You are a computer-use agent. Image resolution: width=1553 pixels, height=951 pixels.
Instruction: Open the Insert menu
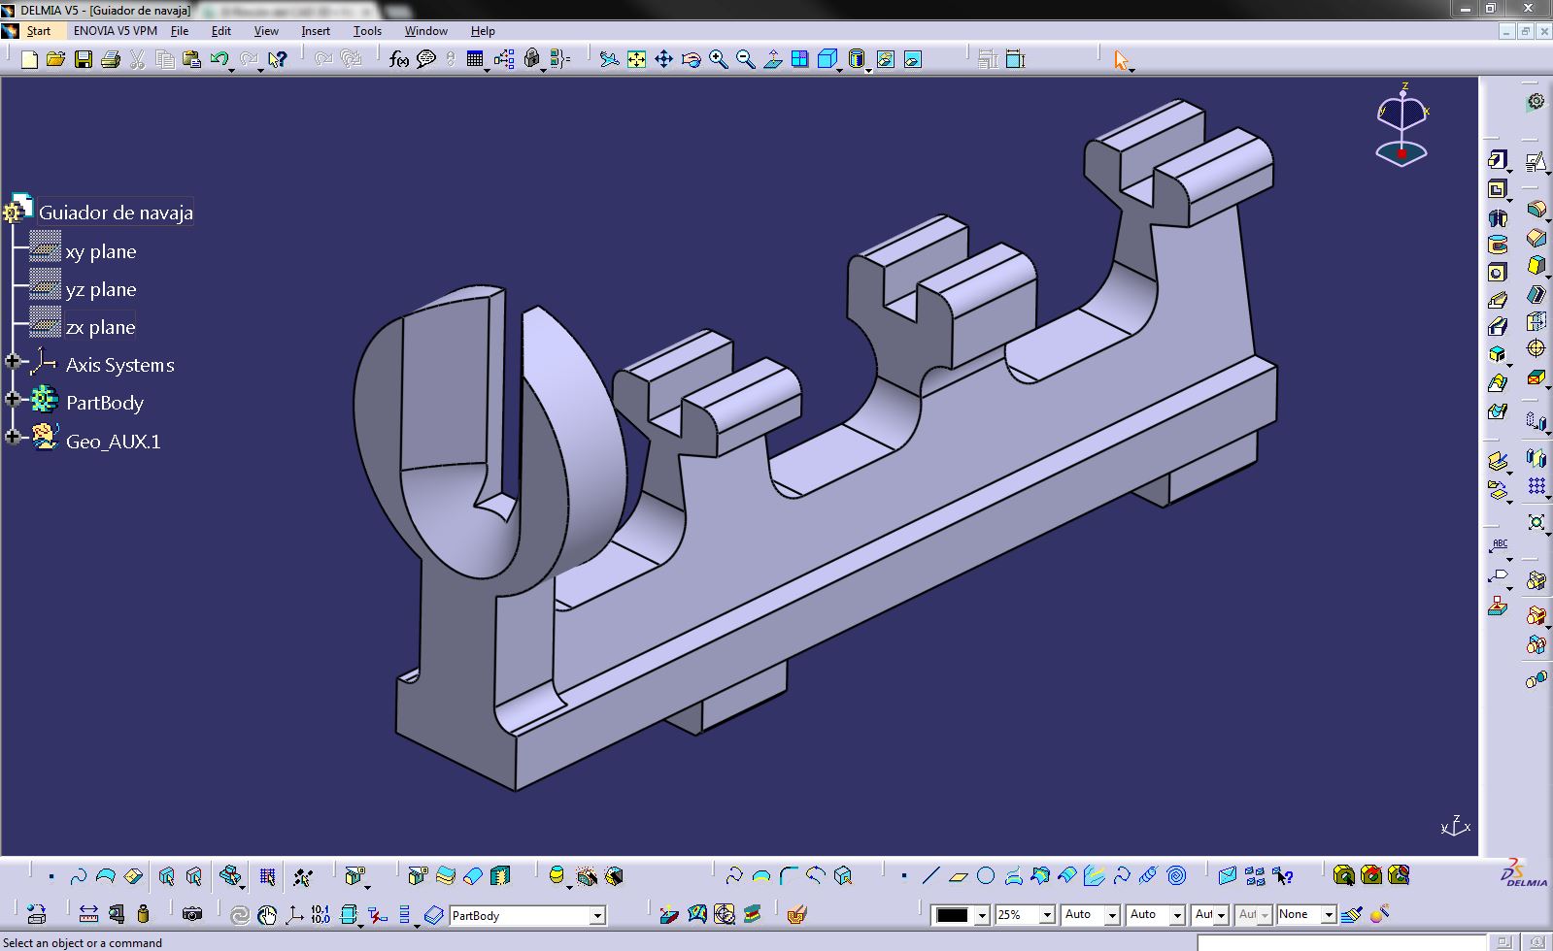(316, 31)
